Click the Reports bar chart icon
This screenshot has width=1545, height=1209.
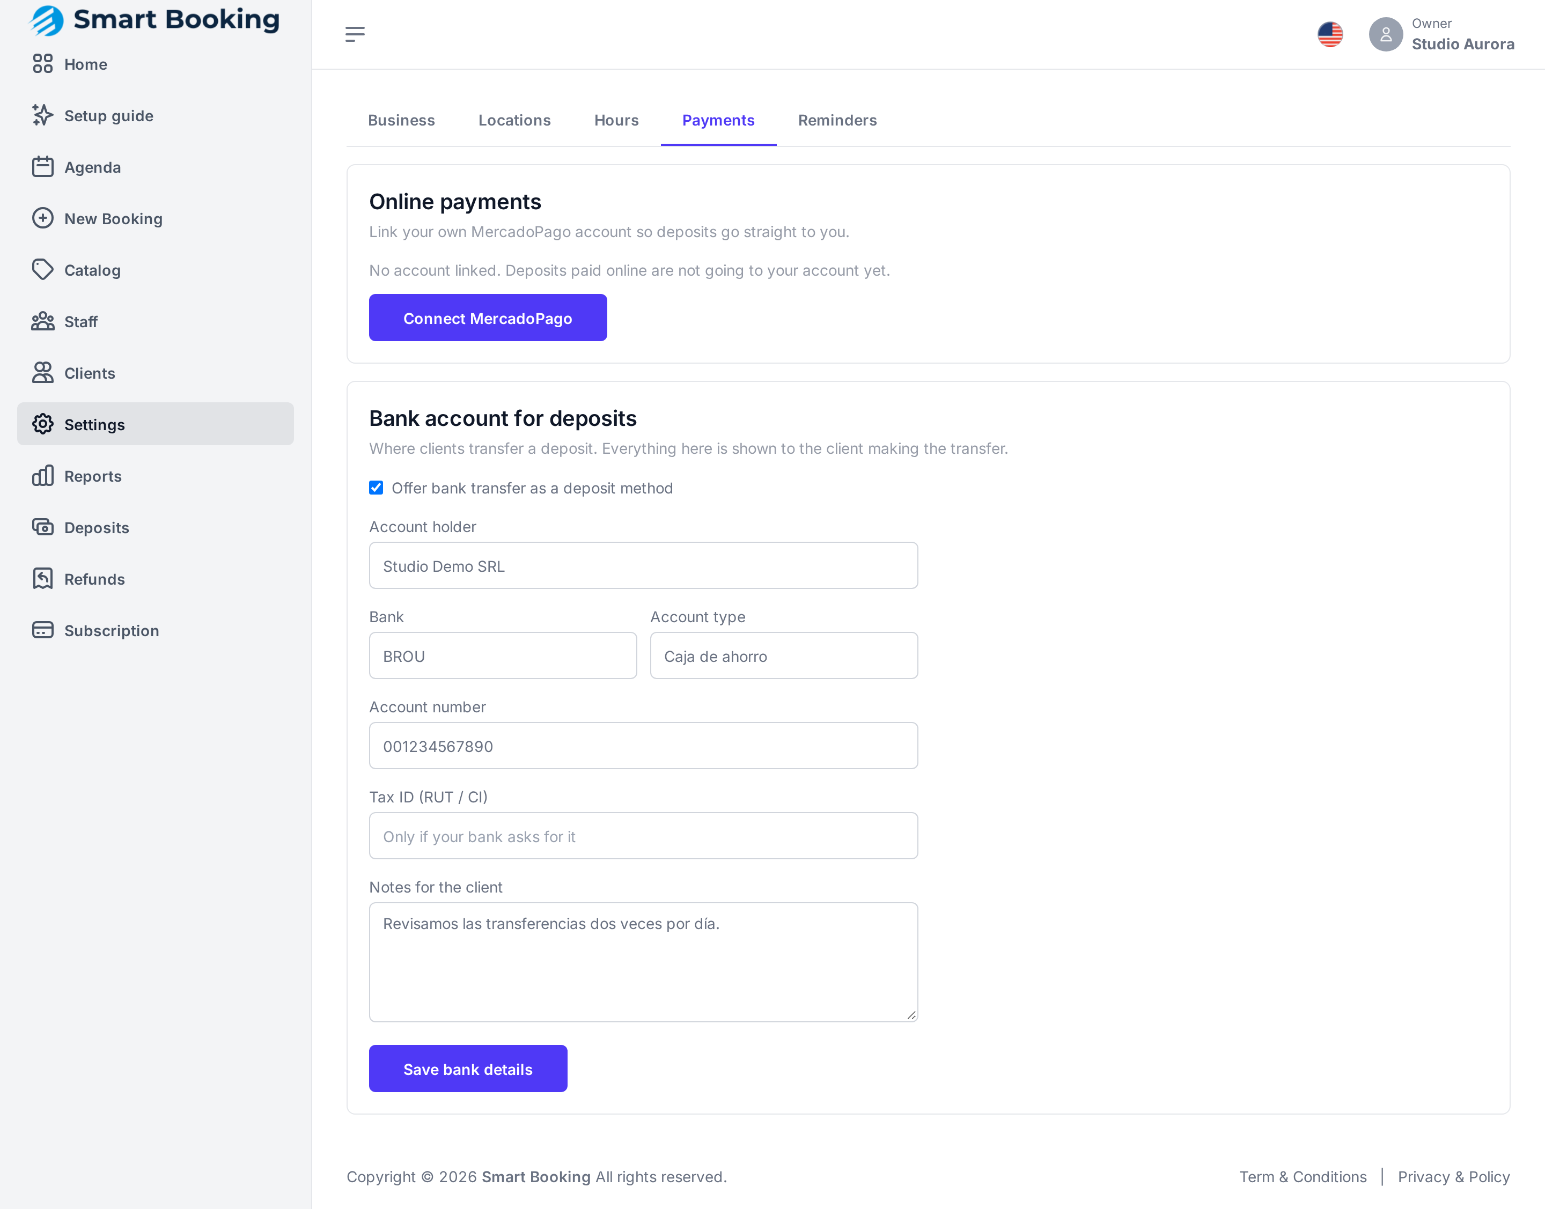(x=42, y=476)
